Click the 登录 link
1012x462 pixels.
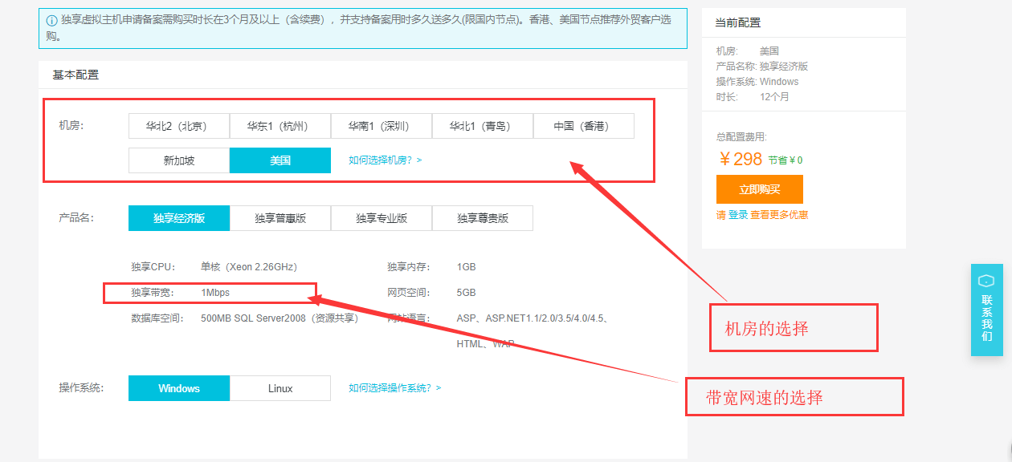[x=738, y=215]
